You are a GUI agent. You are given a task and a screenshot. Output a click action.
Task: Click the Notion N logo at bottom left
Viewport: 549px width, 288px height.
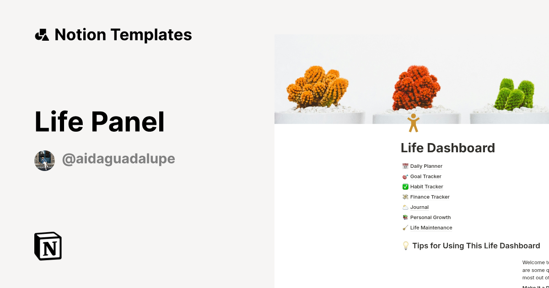pos(48,246)
